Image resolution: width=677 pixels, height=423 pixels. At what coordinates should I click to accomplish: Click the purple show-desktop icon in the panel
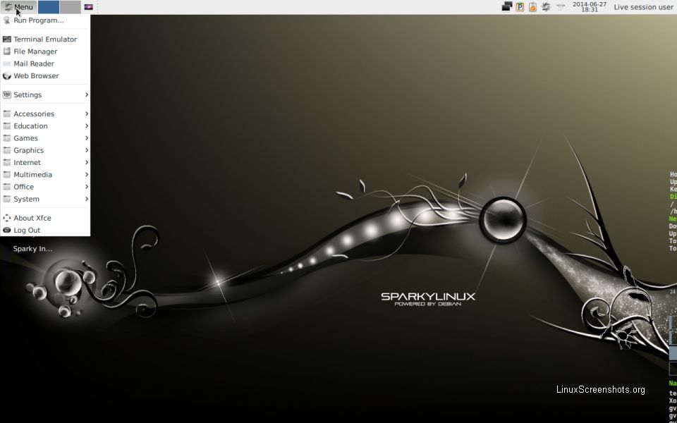coord(89,7)
